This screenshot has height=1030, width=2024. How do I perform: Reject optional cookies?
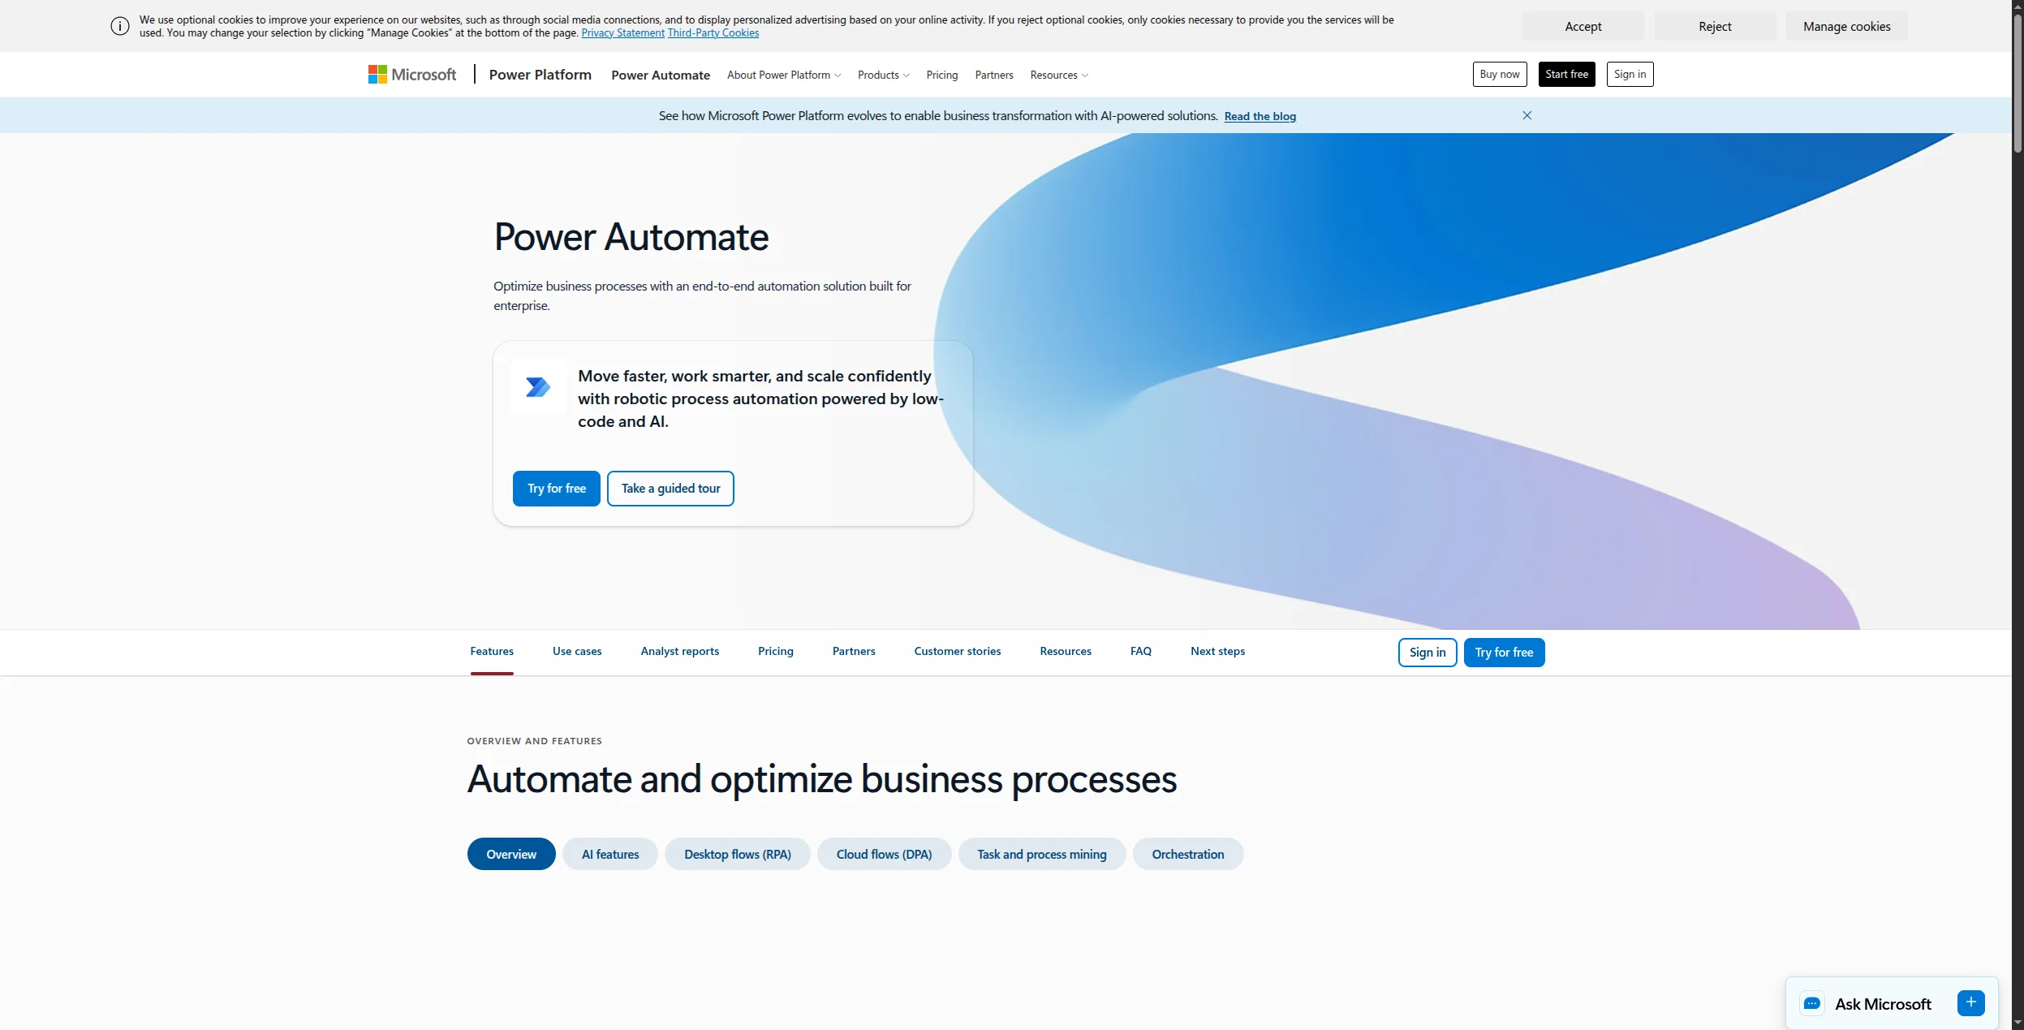point(1716,26)
